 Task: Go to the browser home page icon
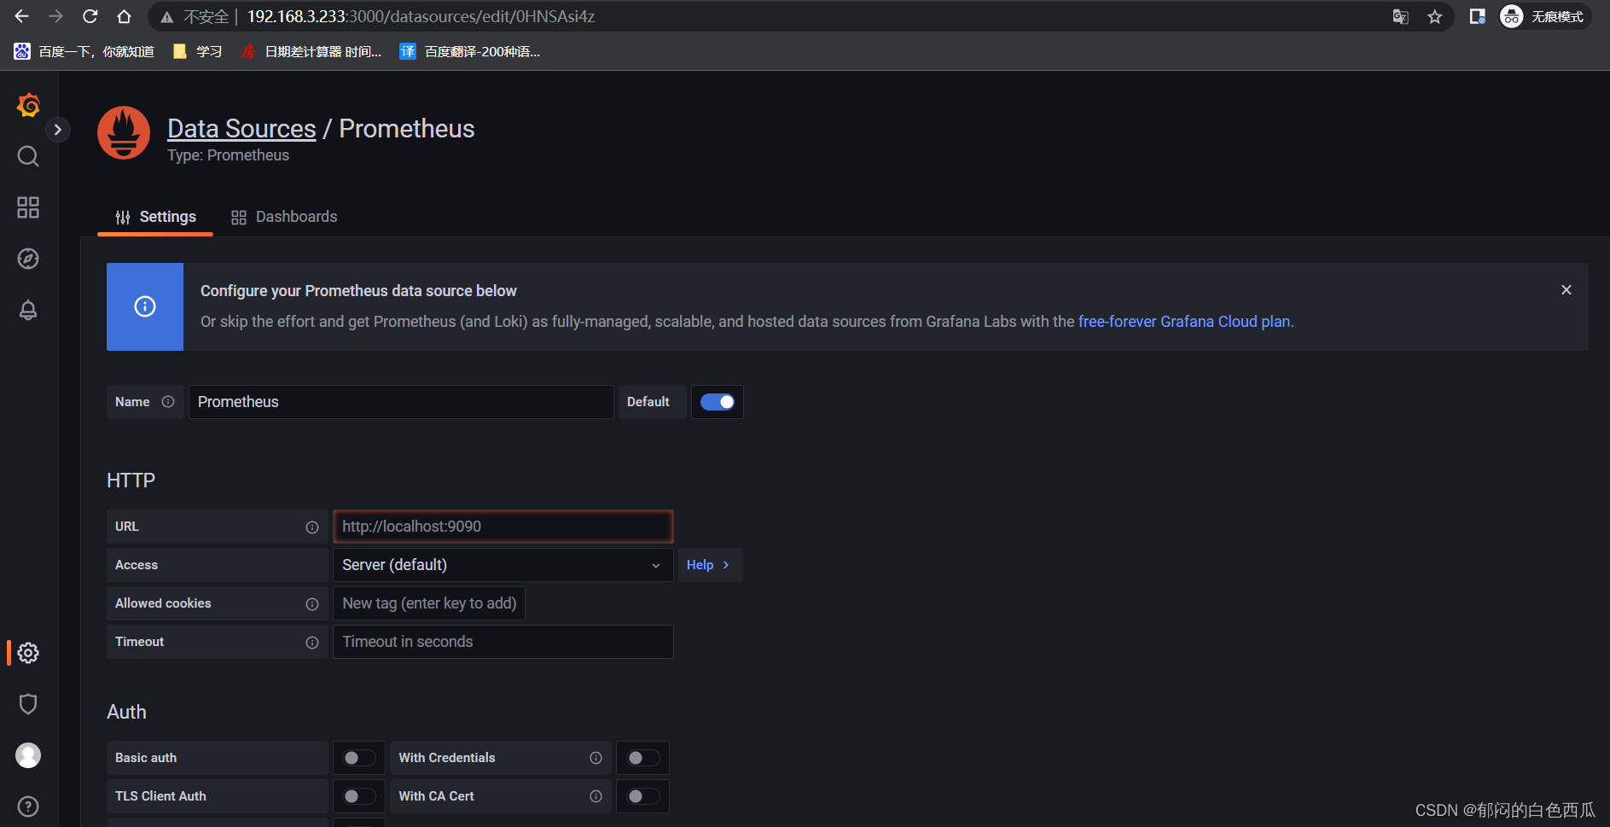pos(124,16)
